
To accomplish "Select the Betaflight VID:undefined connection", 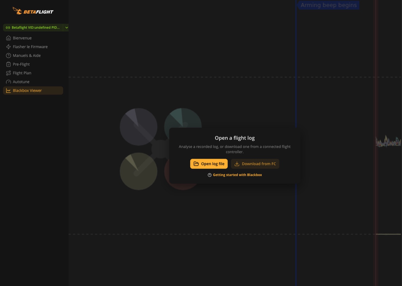I will [33, 28].
